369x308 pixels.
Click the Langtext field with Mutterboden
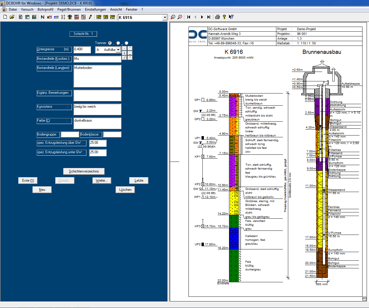(x=97, y=76)
